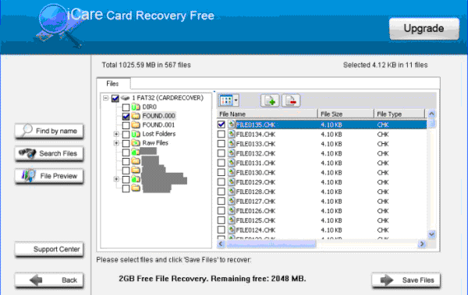Click the add-file toolbar icon with green plus
468x295 pixels.
click(x=270, y=100)
